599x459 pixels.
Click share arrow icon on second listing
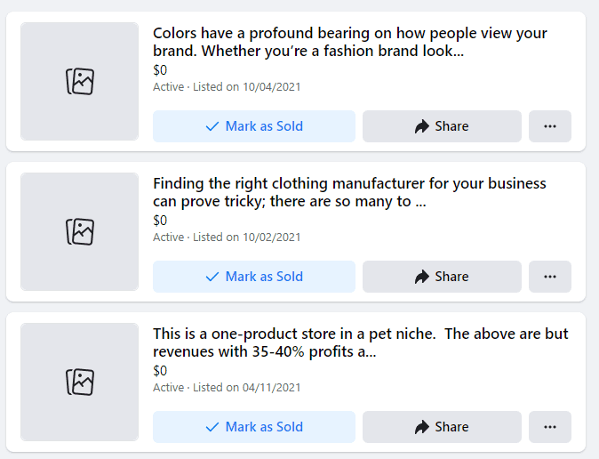point(422,277)
